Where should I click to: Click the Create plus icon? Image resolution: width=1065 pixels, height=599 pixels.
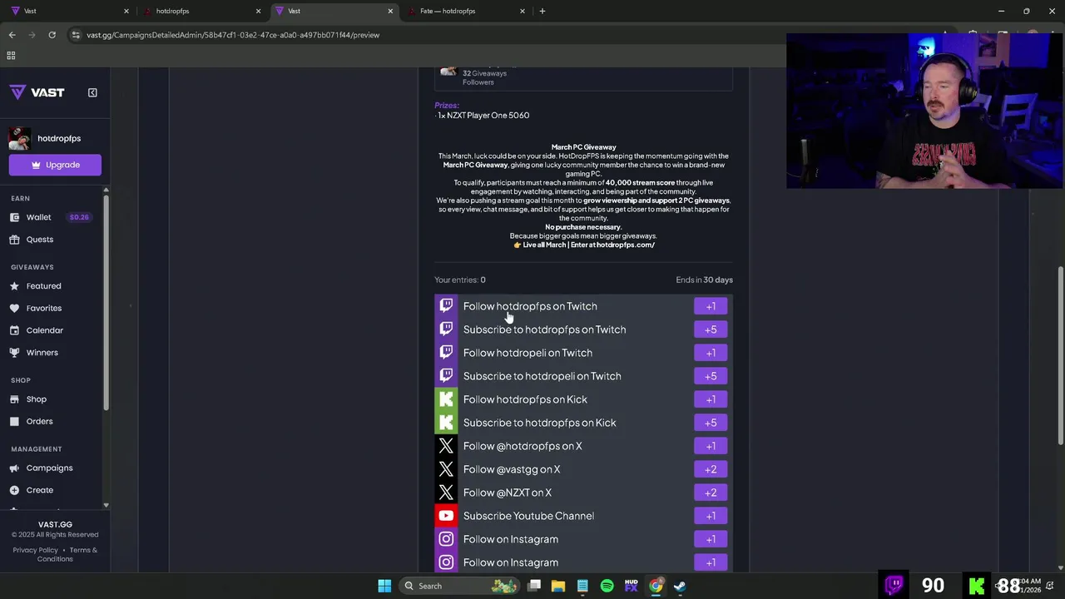click(x=14, y=490)
